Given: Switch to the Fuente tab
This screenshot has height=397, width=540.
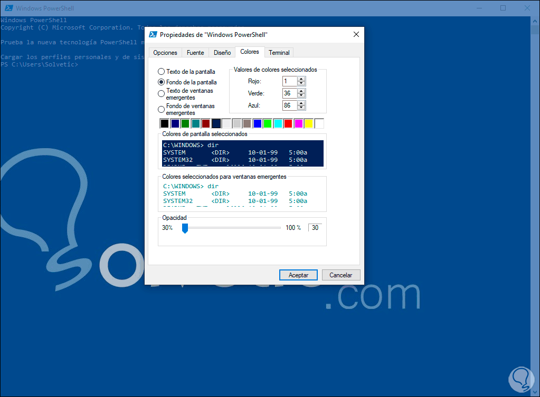Looking at the screenshot, I should point(195,53).
